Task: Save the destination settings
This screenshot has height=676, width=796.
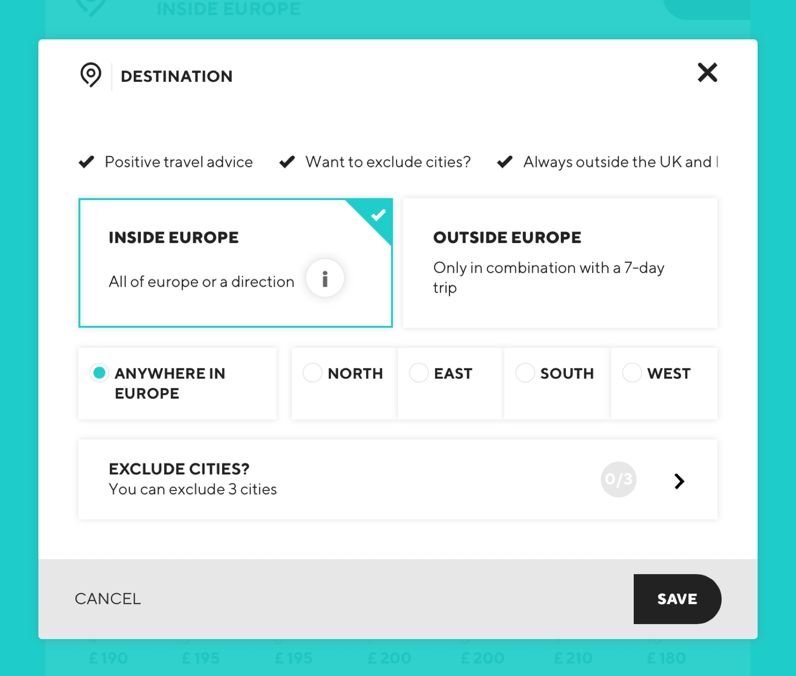Action: (x=677, y=599)
